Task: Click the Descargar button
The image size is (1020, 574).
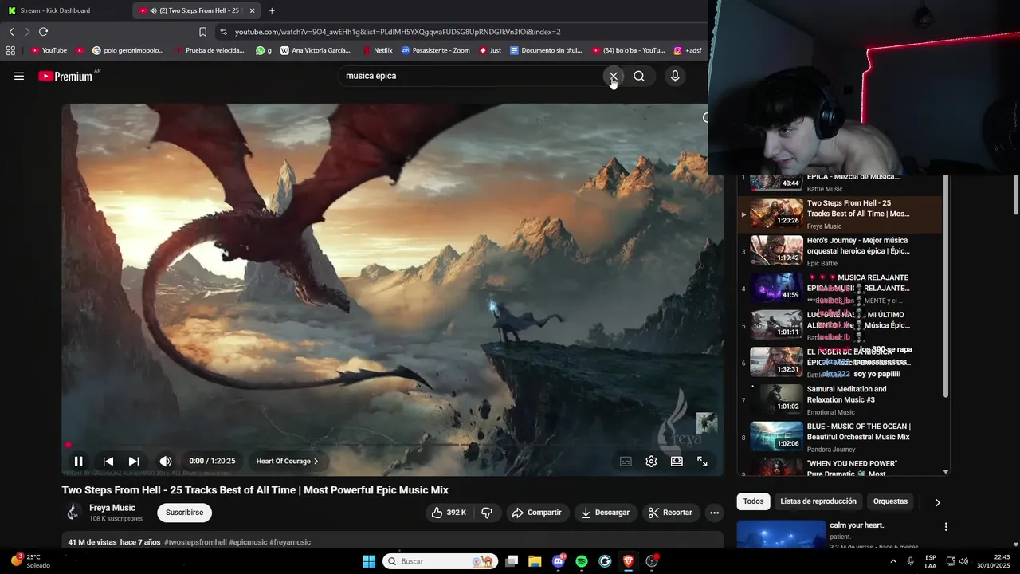Action: click(x=605, y=513)
